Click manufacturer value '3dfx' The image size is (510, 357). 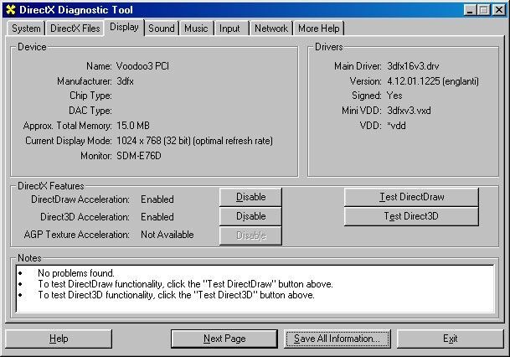click(125, 81)
